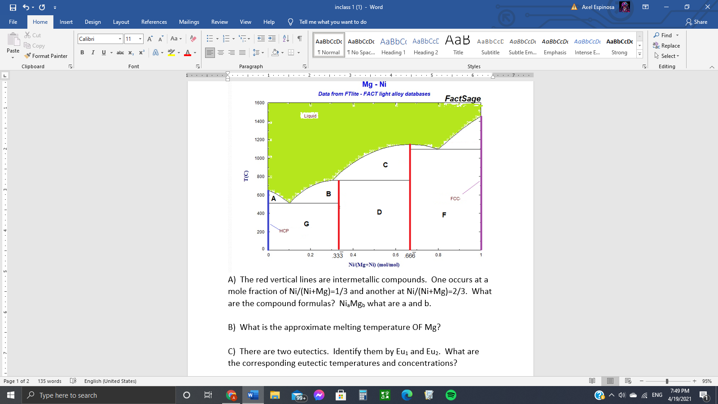718x404 pixels.
Task: Switch to the References ribbon tab
Action: (x=154, y=22)
